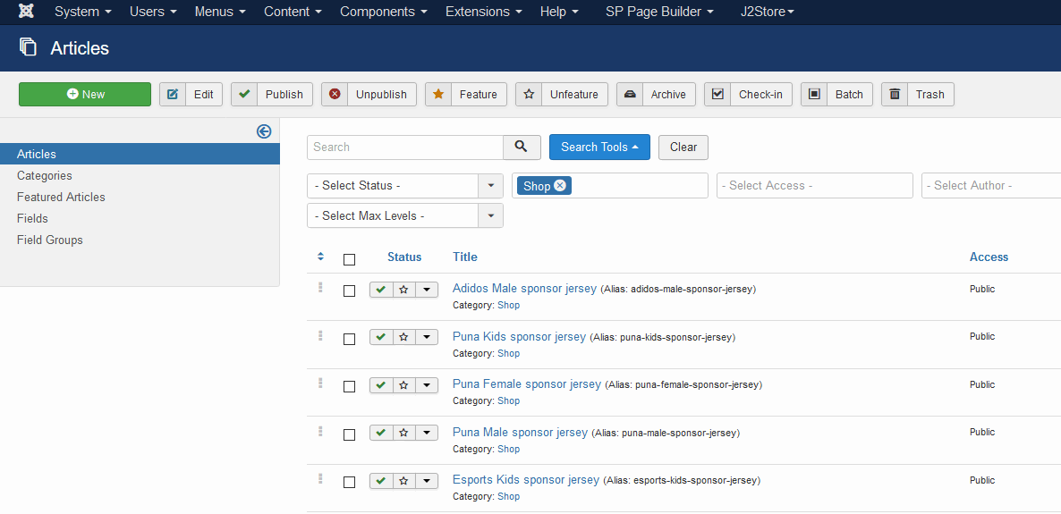1061x514 pixels.
Task: Click into the article Search field
Action: click(x=405, y=147)
